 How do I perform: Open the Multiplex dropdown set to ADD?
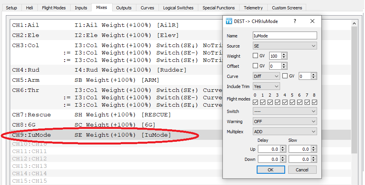coord(285,132)
